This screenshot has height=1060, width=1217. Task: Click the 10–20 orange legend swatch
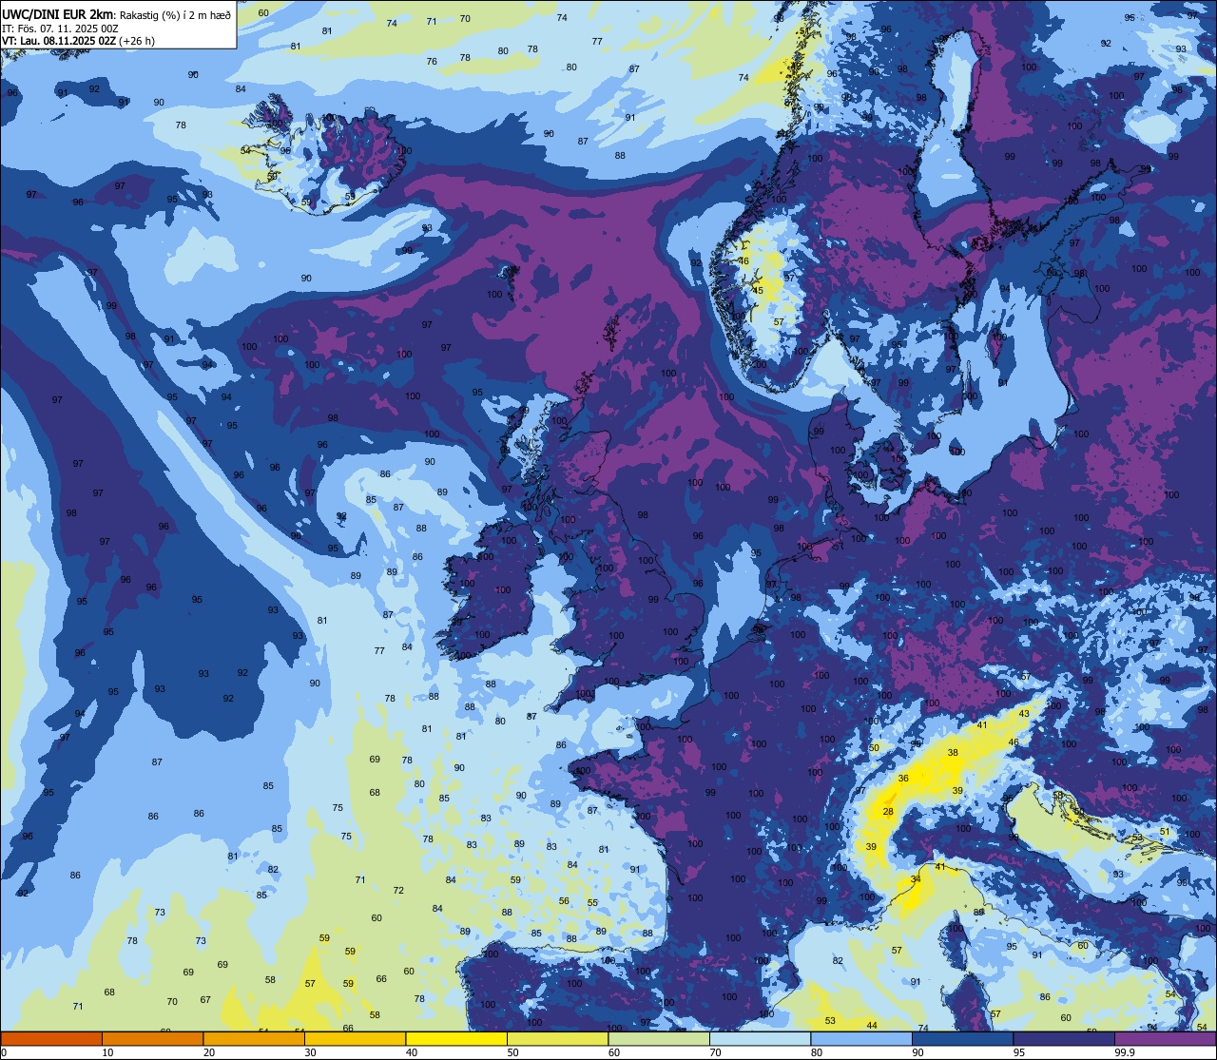pyautogui.click(x=152, y=1039)
